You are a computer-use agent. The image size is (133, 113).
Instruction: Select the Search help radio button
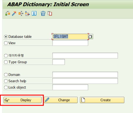click(x=6, y=81)
